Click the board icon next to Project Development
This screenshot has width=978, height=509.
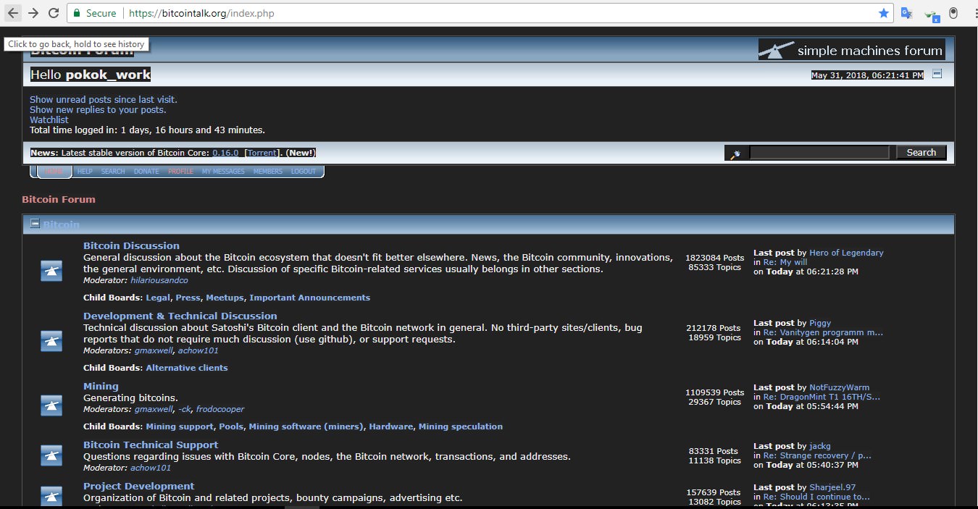click(51, 496)
